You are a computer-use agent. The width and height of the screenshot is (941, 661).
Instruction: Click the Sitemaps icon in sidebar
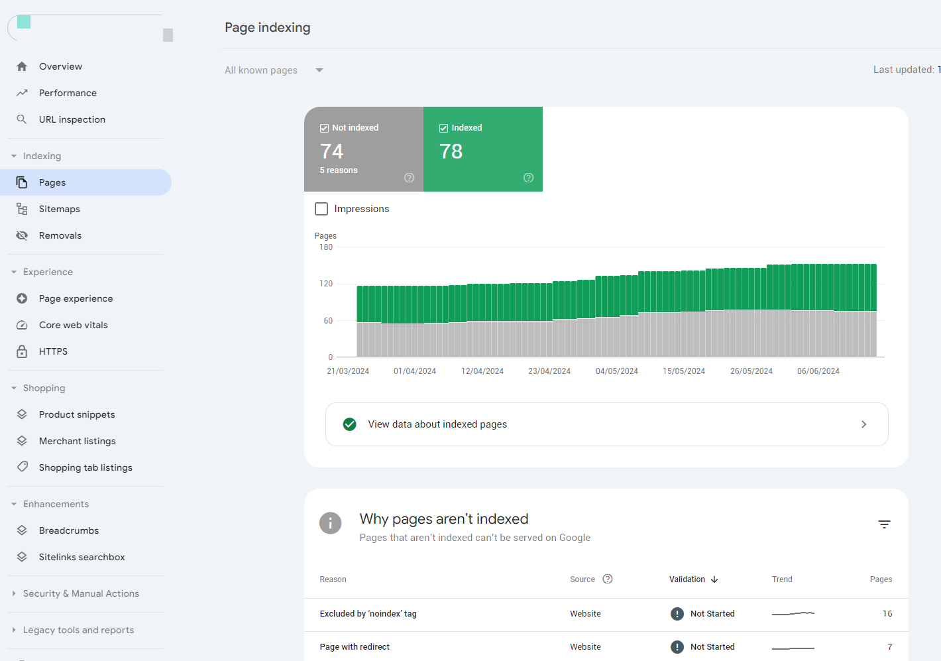(x=22, y=209)
